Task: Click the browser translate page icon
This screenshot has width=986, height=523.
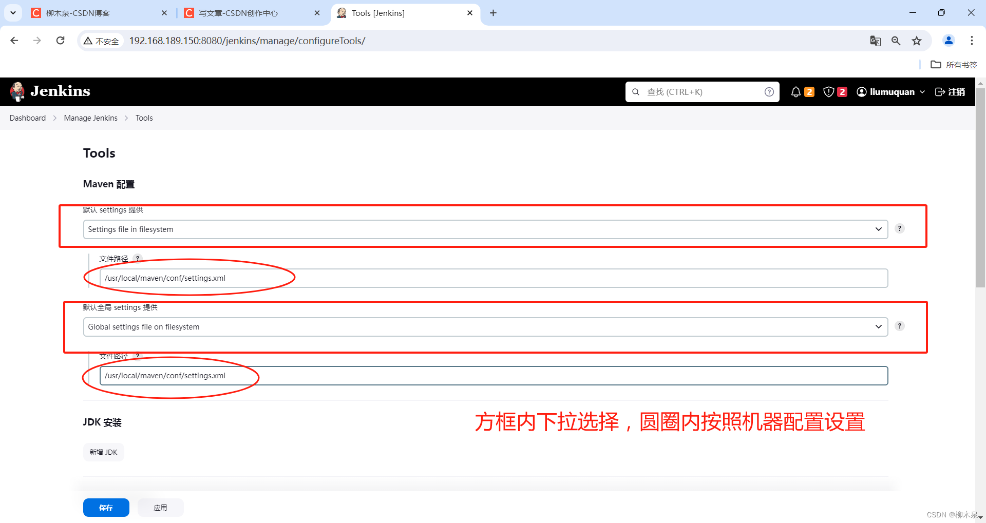Action: 875,41
